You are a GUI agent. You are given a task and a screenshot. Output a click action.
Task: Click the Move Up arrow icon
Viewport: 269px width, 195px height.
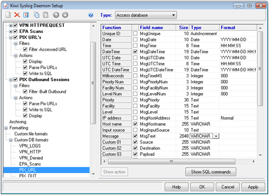56,15
